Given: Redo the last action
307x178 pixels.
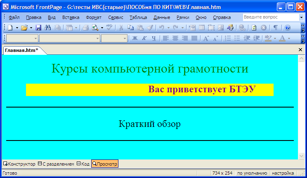Looking at the screenshot, I should point(176,28).
